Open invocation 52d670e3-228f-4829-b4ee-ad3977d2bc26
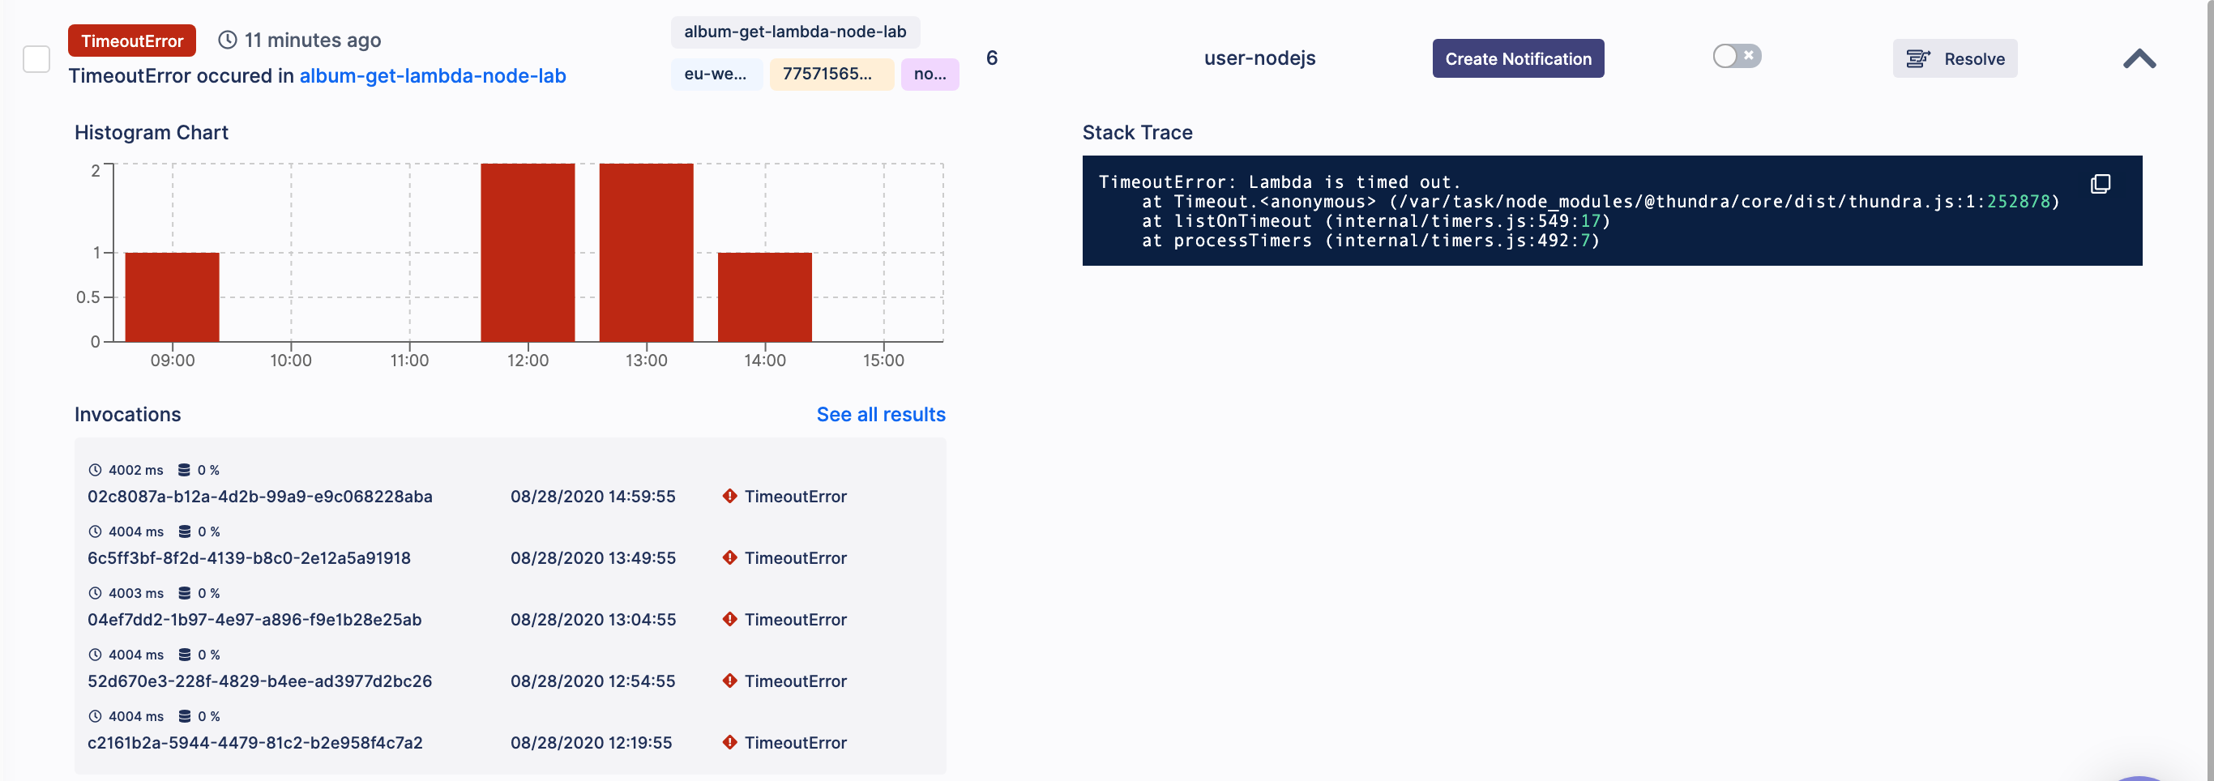The width and height of the screenshot is (2214, 781). tap(259, 681)
